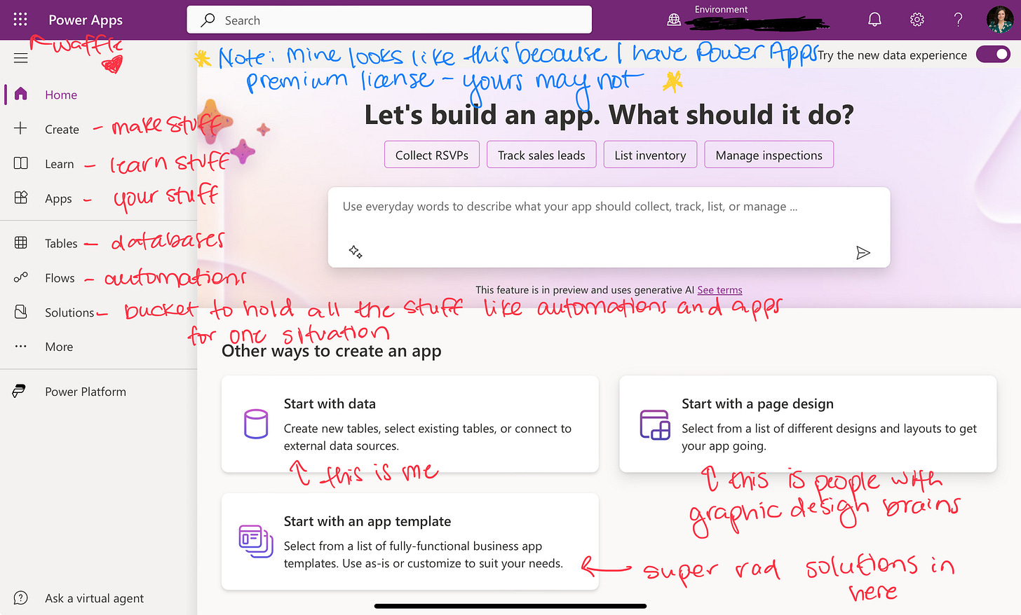The image size is (1021, 615).
Task: Click the search magnifier icon
Action: pos(208,20)
